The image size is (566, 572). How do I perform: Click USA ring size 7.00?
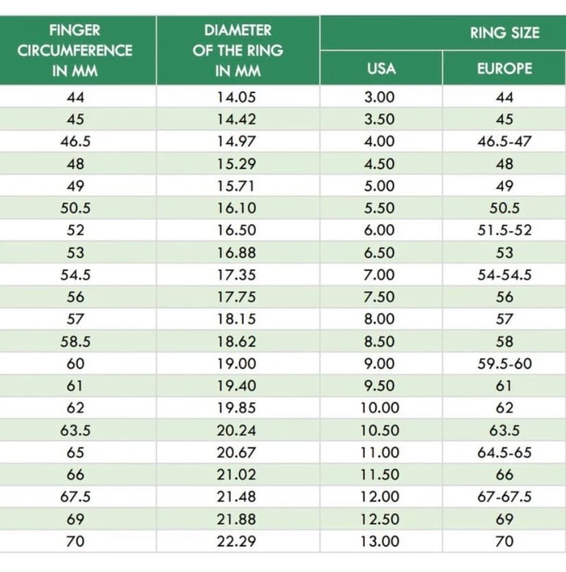[x=379, y=275]
